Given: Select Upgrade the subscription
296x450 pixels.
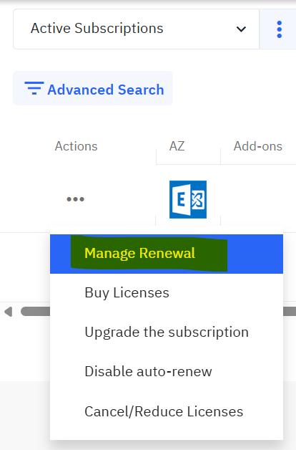Looking at the screenshot, I should pos(167,332).
